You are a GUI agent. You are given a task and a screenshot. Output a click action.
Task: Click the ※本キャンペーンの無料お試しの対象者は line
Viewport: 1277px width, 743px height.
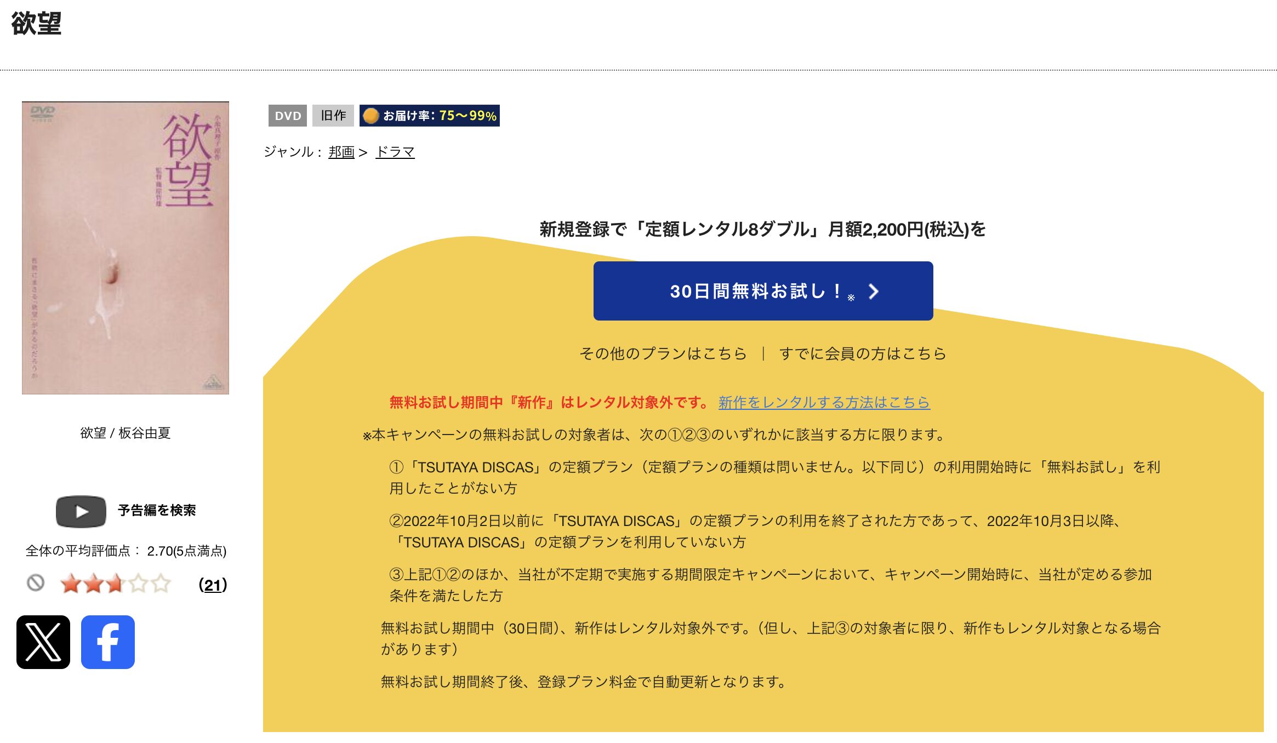click(x=655, y=435)
